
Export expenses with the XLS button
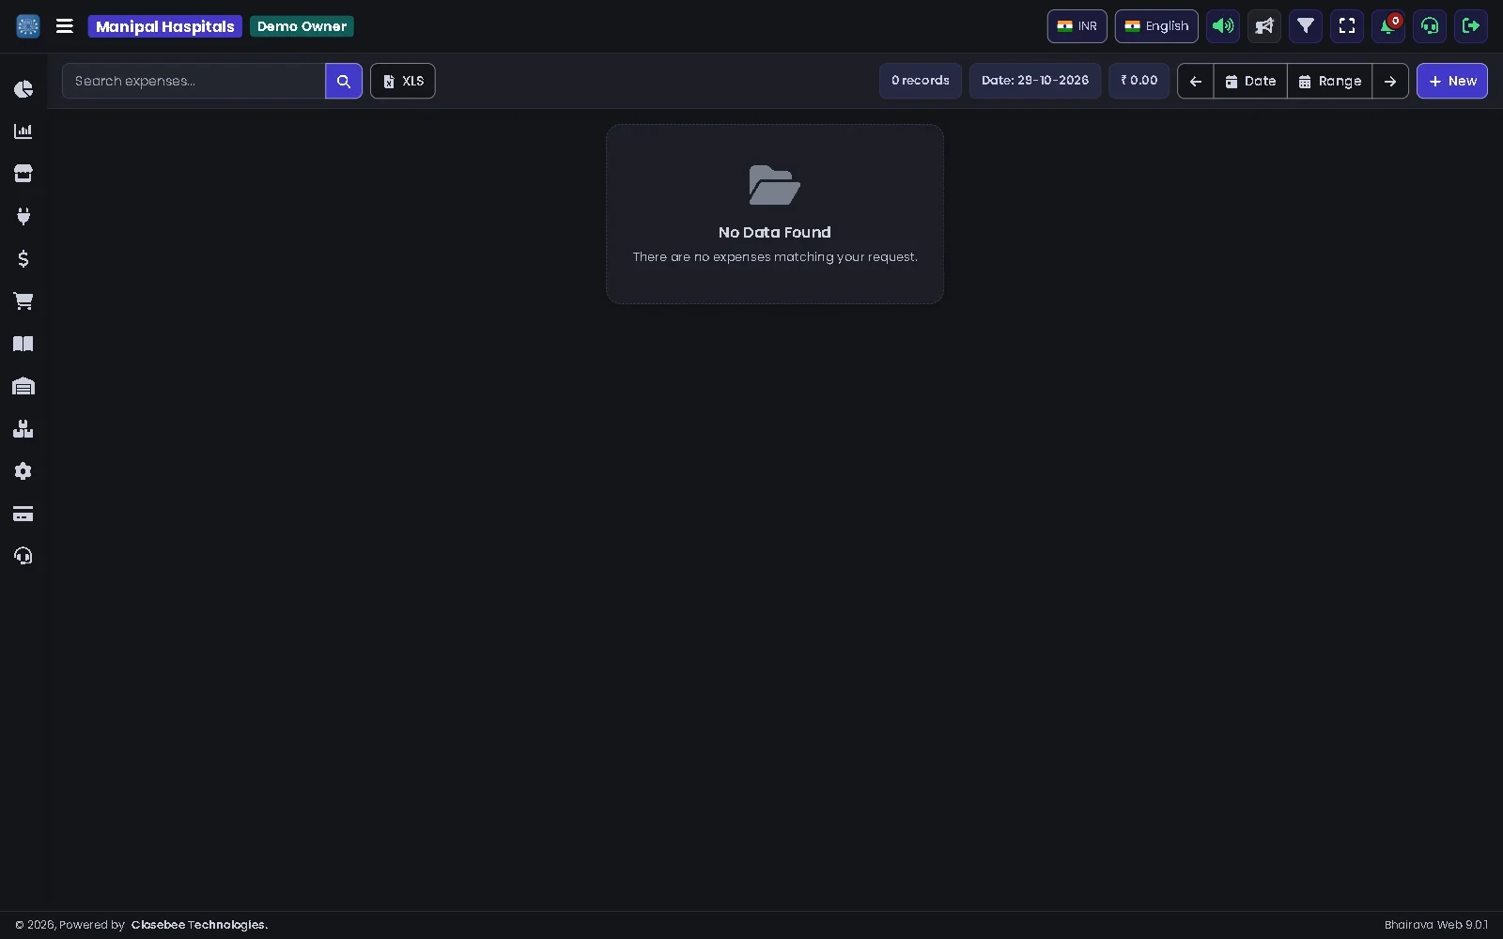(403, 81)
